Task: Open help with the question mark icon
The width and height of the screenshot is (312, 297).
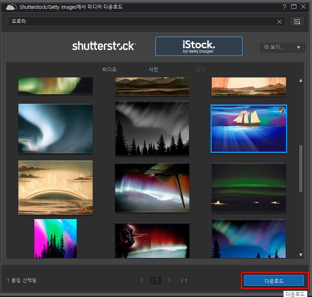Action: click(x=284, y=7)
